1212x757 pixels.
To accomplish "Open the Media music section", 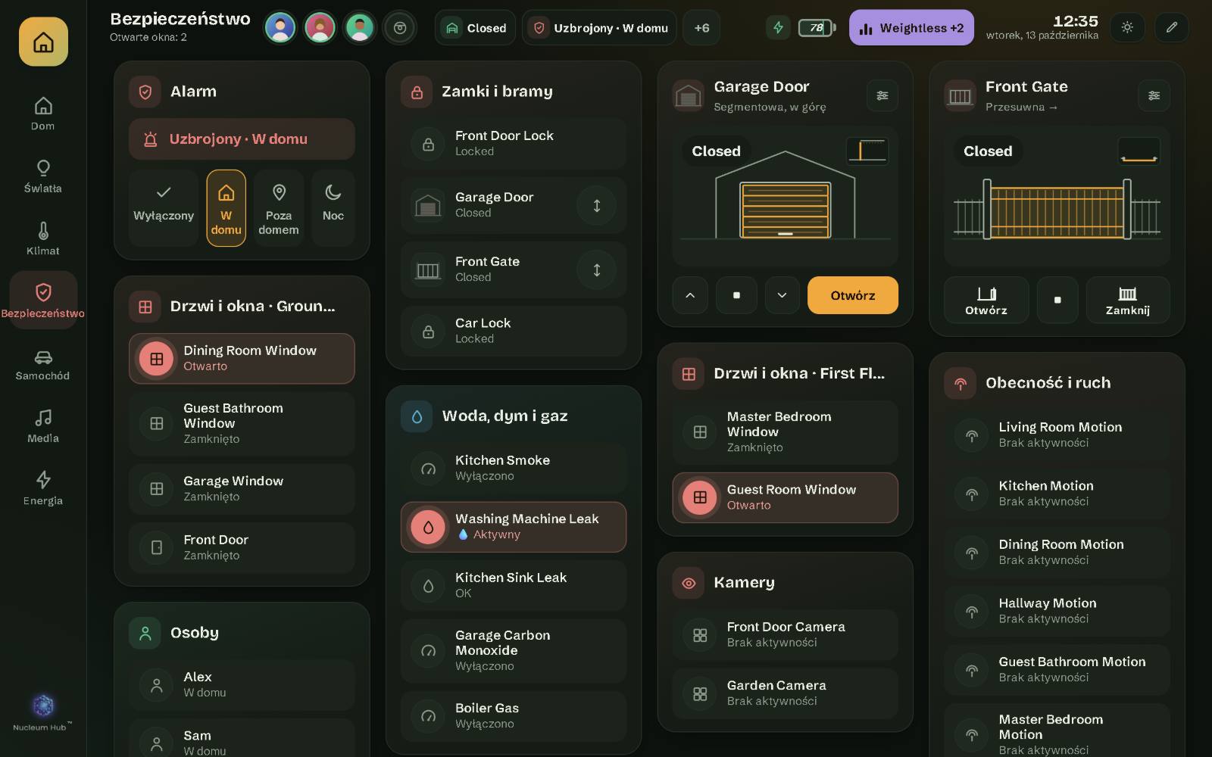I will [43, 425].
